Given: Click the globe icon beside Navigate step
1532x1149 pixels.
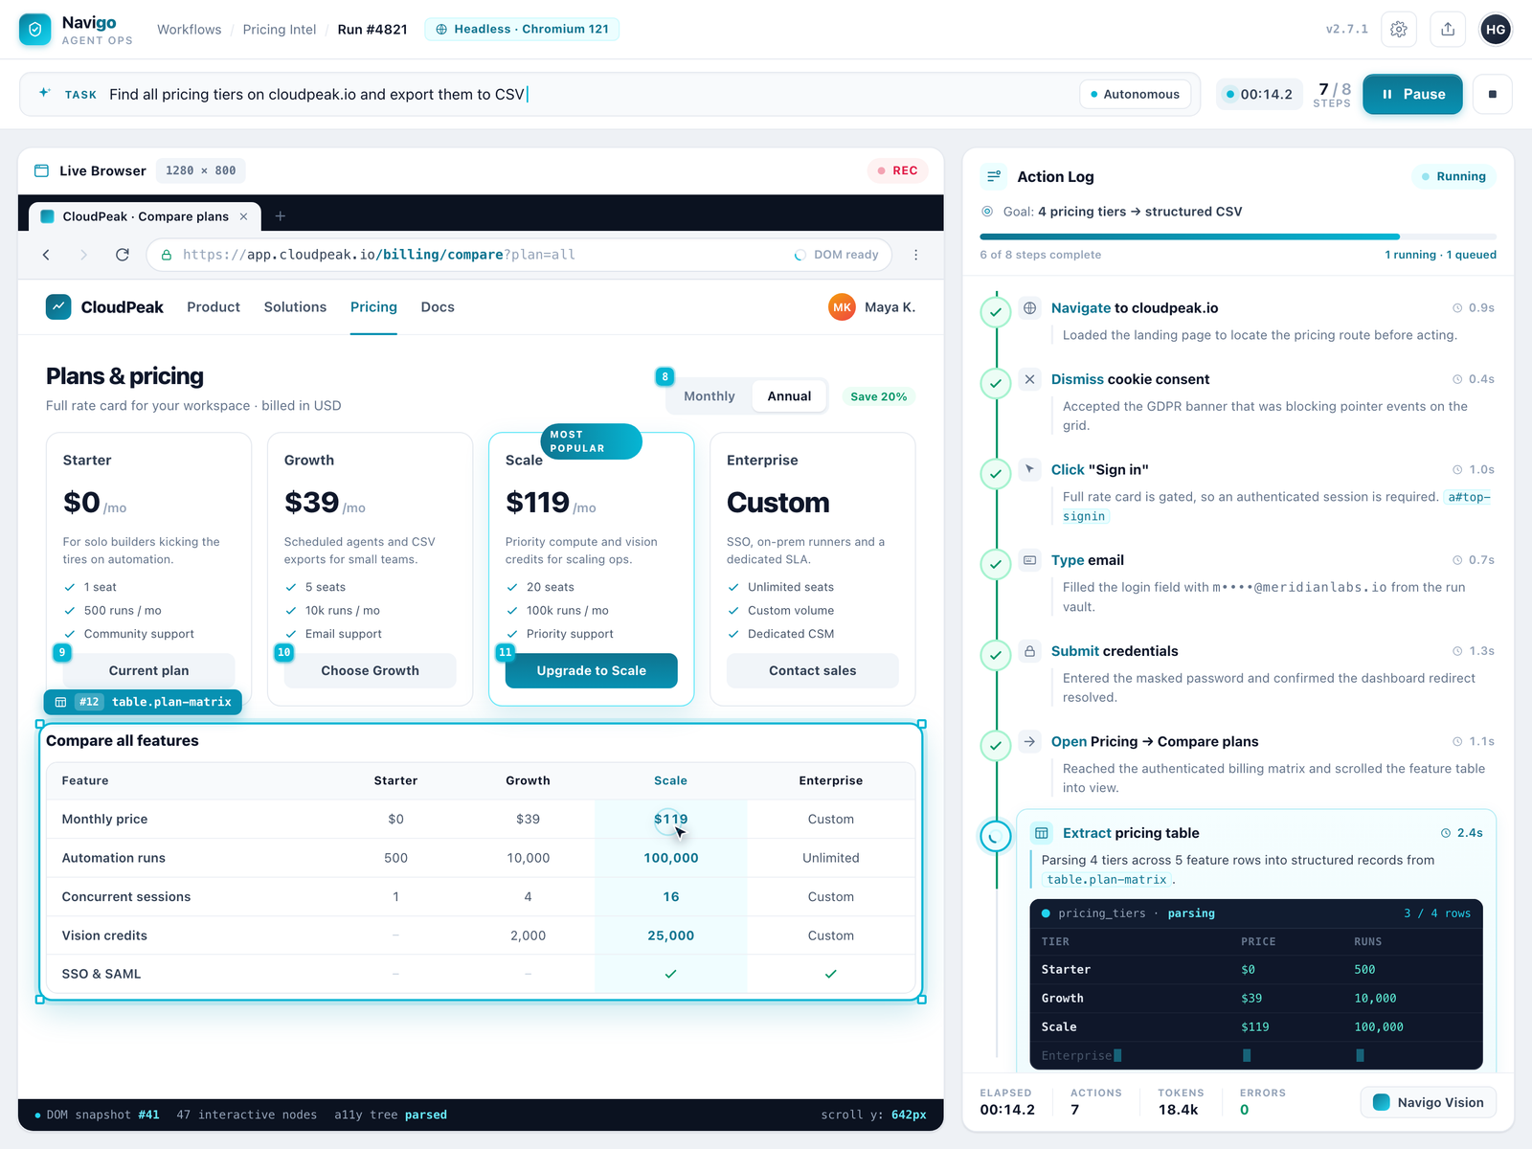Looking at the screenshot, I should [1030, 307].
